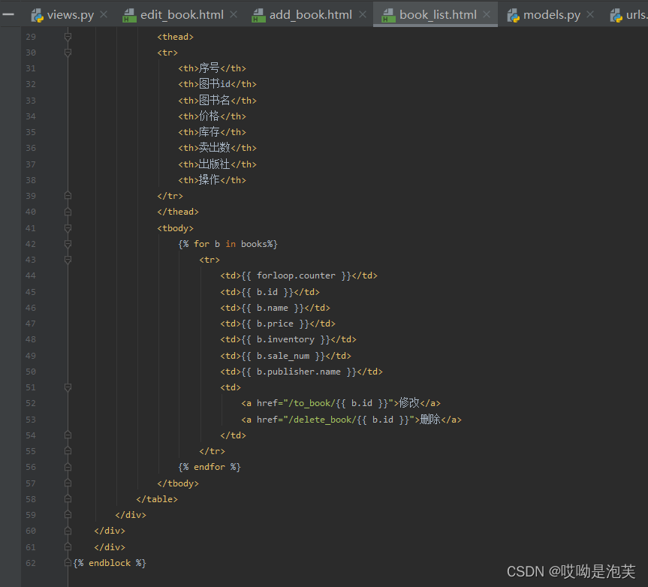Collapse the tr block on line 43
648x587 pixels.
click(x=68, y=260)
